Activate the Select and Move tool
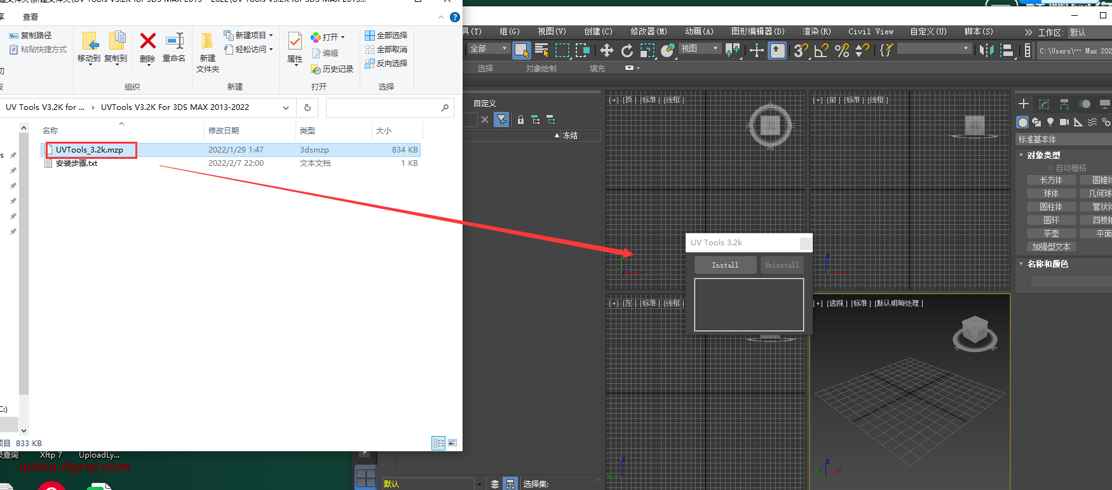This screenshot has width=1112, height=490. coord(606,50)
